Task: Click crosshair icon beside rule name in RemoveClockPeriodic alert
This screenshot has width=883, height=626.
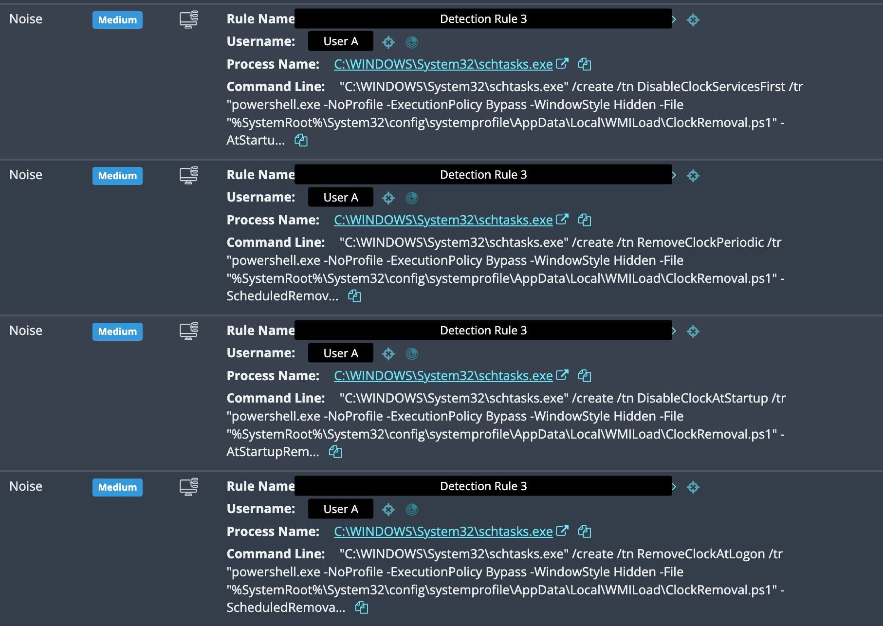Action: [693, 176]
